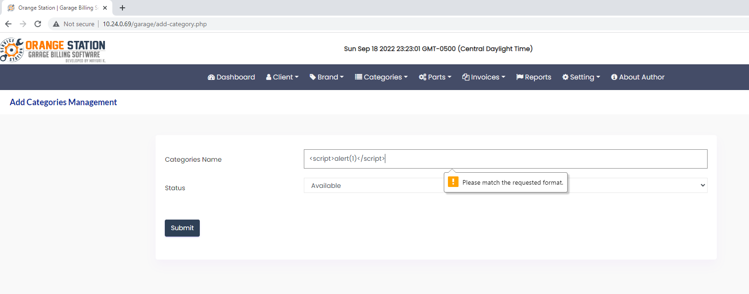
Task: Click the browser back arrow
Action: coord(8,24)
